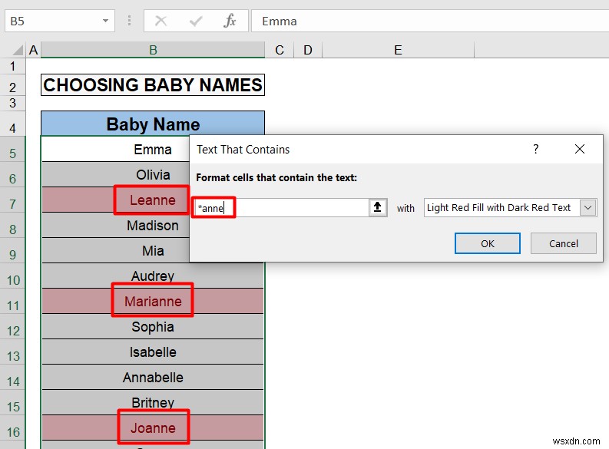
Task: Select column B header
Action: click(x=153, y=50)
